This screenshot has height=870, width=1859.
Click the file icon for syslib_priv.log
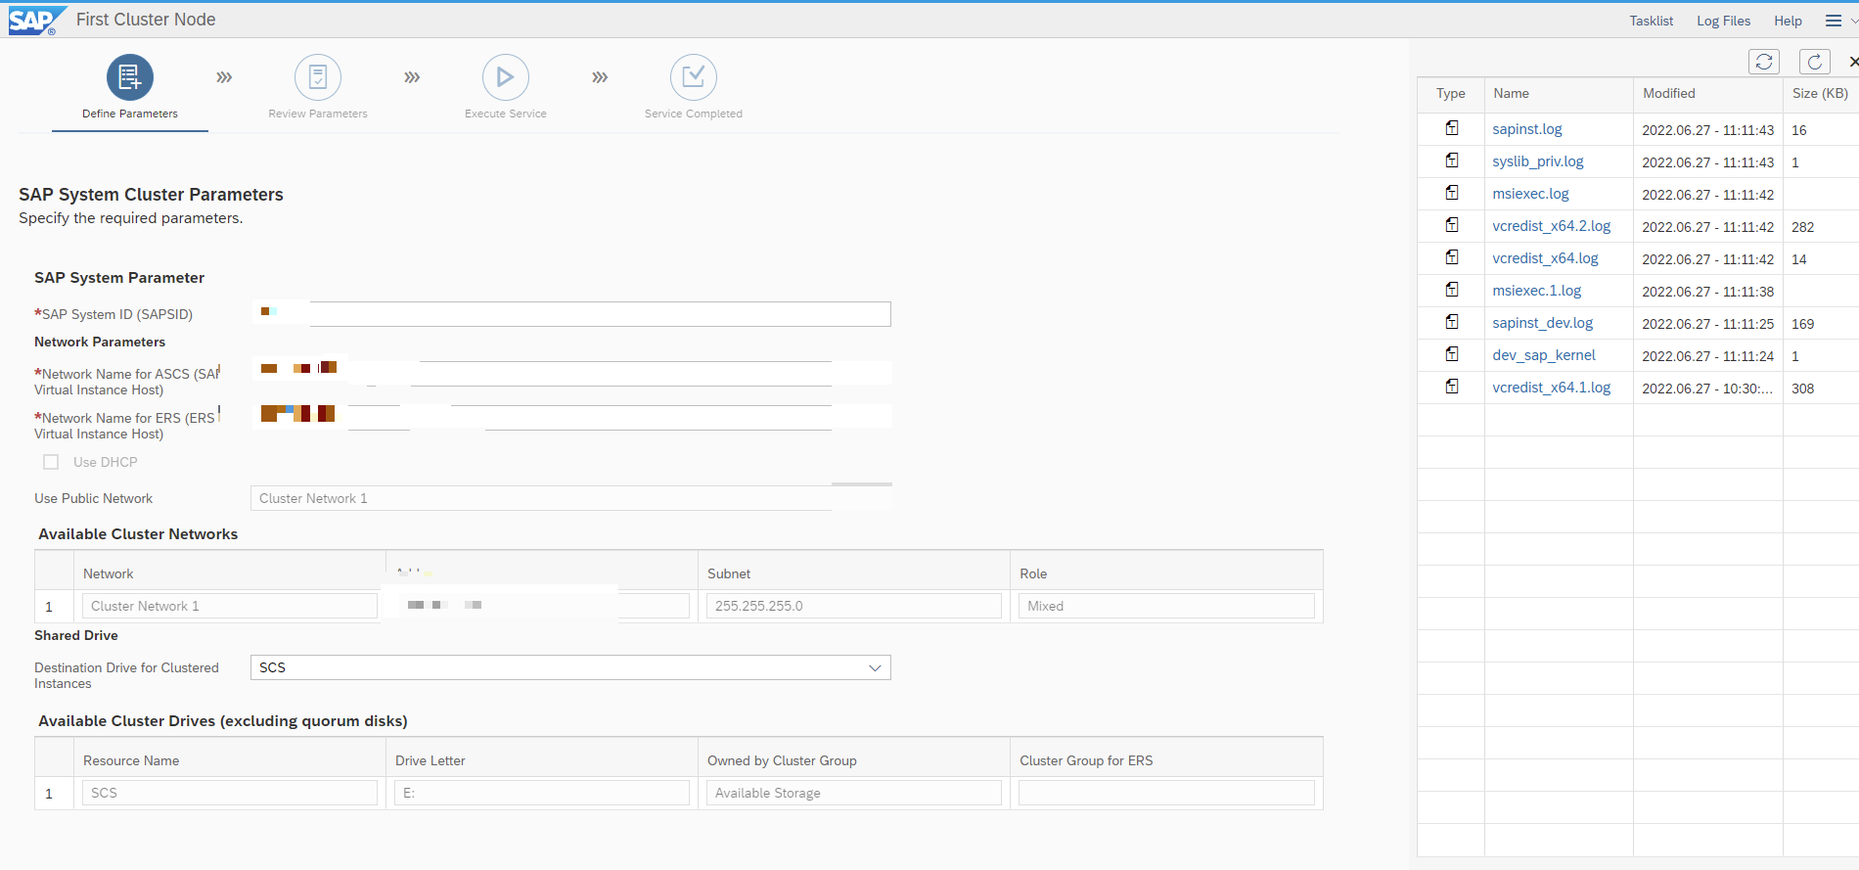tap(1452, 160)
